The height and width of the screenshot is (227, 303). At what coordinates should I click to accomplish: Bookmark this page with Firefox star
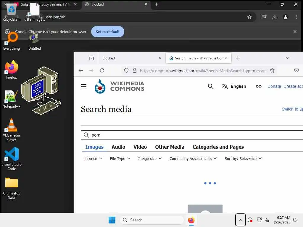[x=272, y=70]
